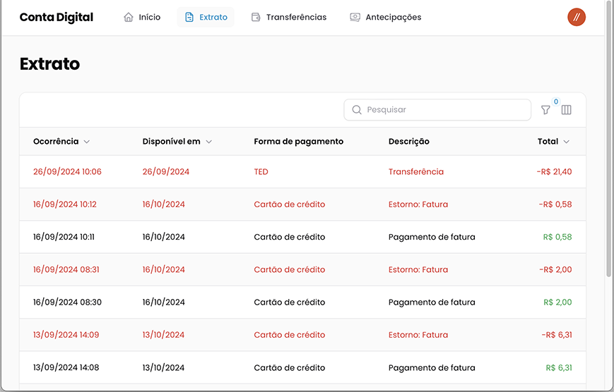Select the TED Transferência row
This screenshot has width=614, height=392.
tap(302, 171)
